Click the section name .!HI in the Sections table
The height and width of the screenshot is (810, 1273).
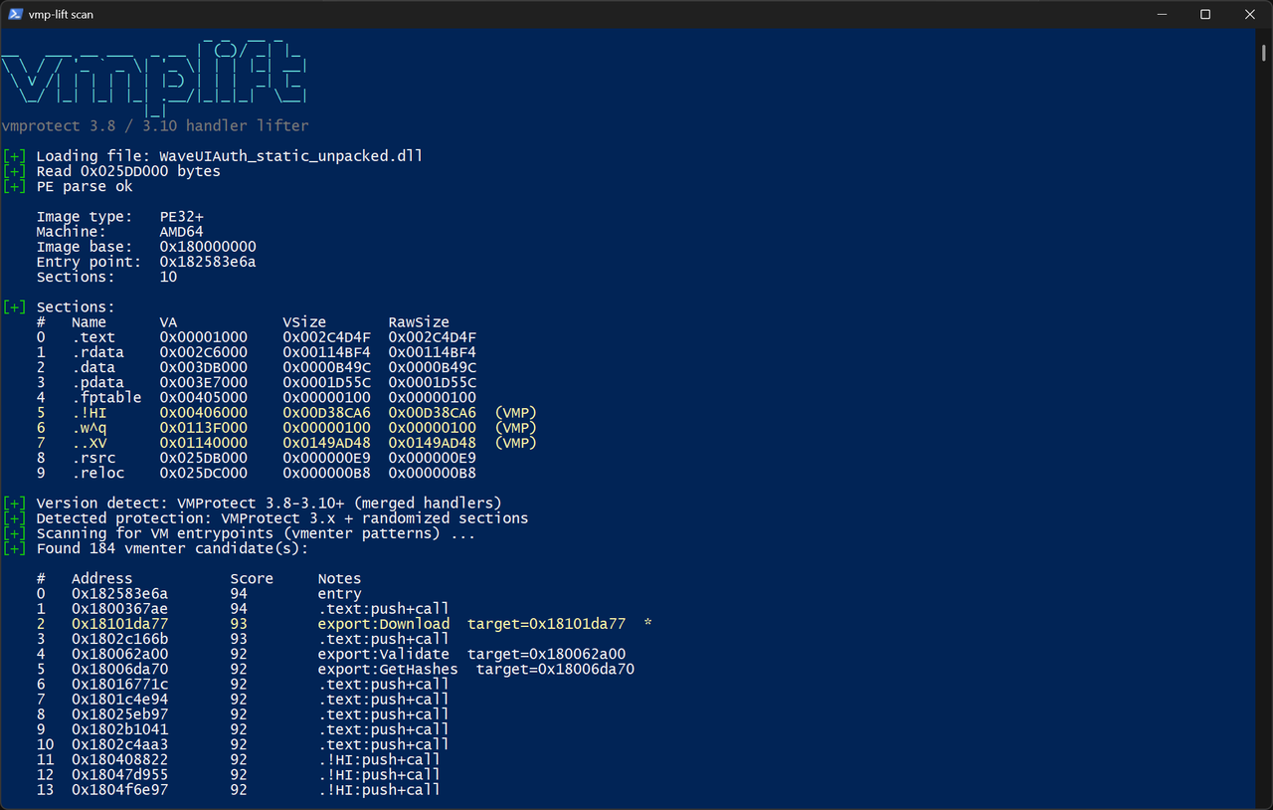point(89,413)
